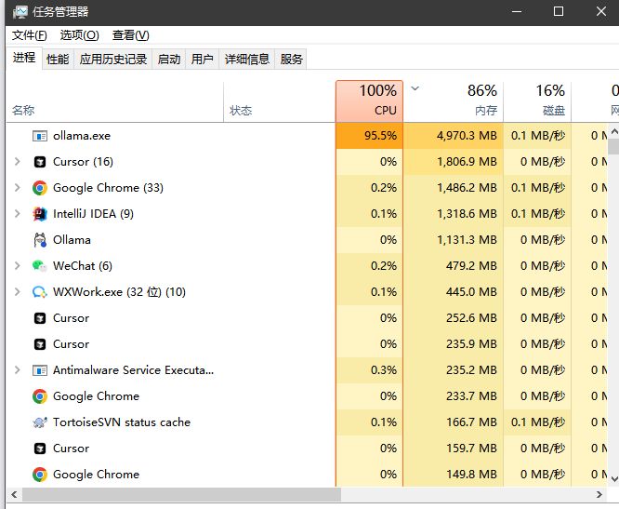
Task: Click the vertical scrollbar down arrow
Action: coord(613,479)
